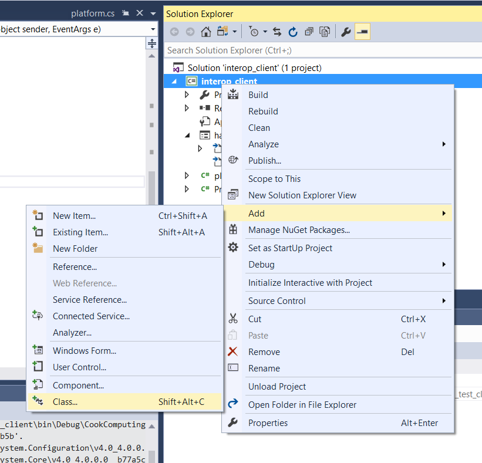The image size is (482, 463).
Task: Click the Output window scroll-up arrow
Action: [x=151, y=427]
